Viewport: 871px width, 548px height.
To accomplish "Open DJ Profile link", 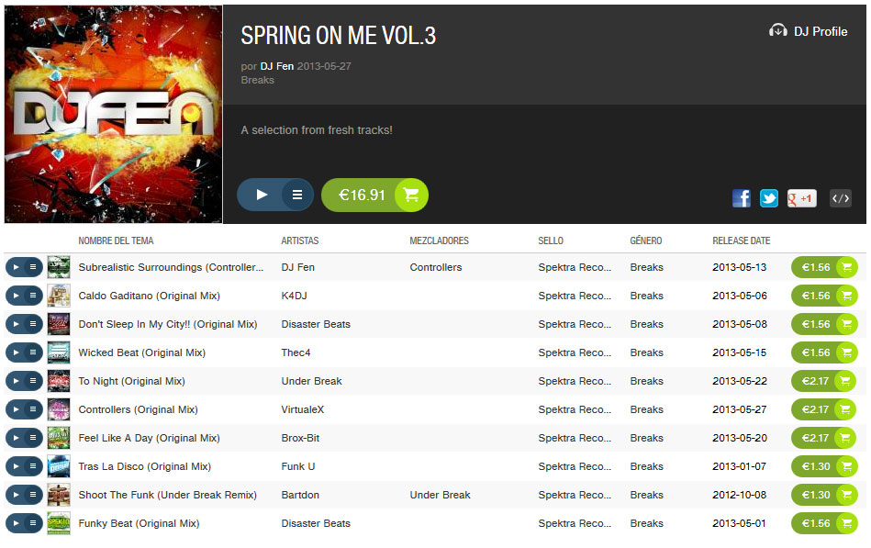I will (809, 31).
